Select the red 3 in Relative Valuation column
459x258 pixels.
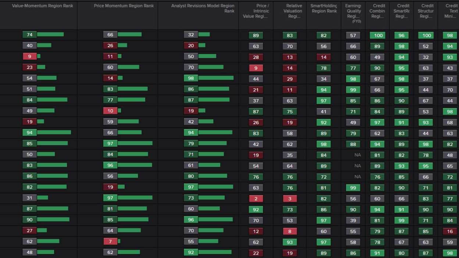(289, 199)
